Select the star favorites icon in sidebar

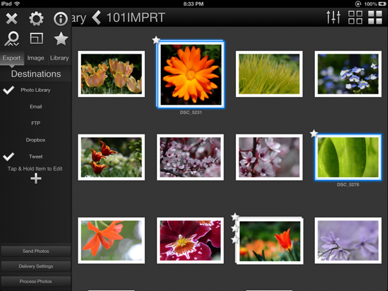(x=61, y=39)
